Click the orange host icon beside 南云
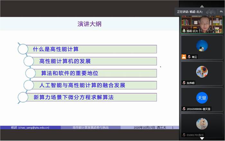Screen dimensions: 225x141 pyautogui.click(x=184, y=57)
